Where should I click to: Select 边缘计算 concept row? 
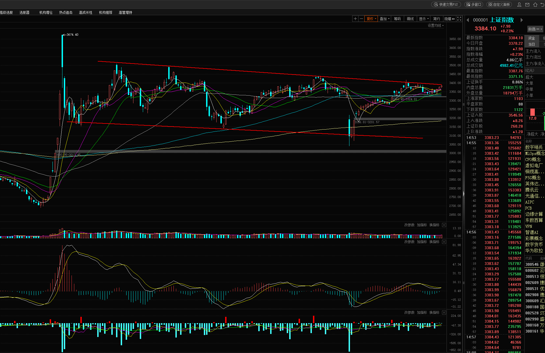point(535,214)
